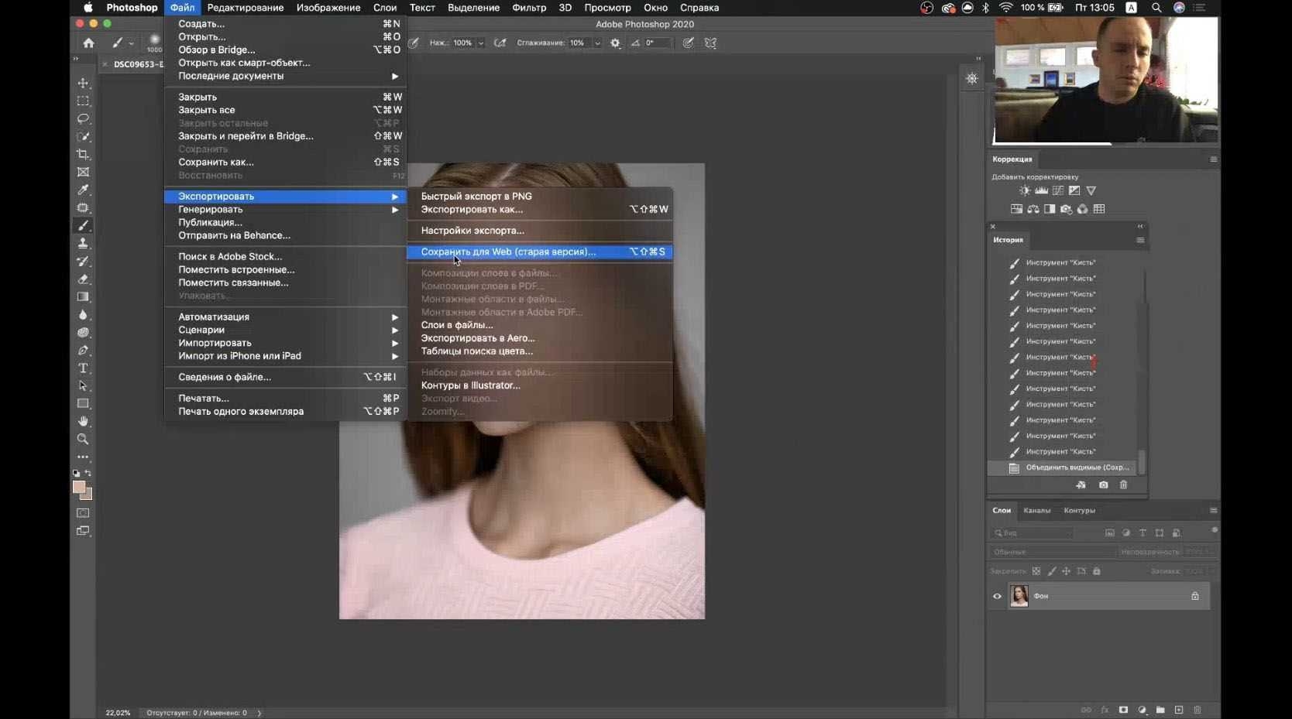Viewport: 1292px width, 719px height.
Task: Toggle lock all layer attributes
Action: 1096,571
